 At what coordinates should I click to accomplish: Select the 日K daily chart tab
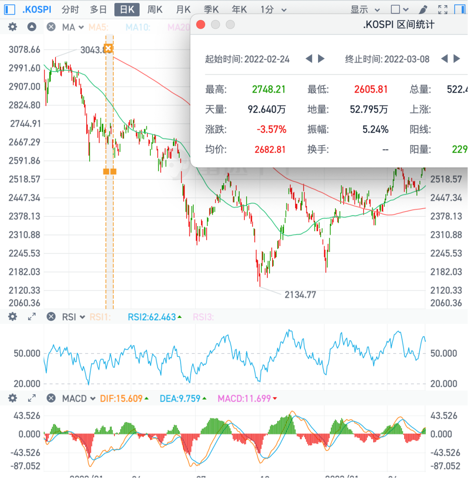tap(127, 10)
